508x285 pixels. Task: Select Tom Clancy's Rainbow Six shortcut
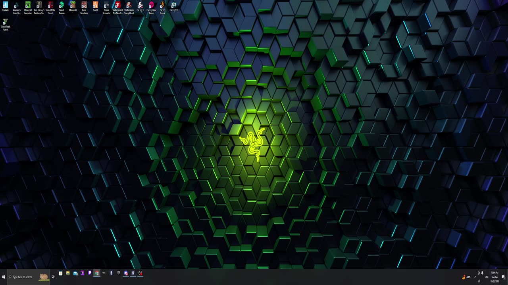pos(39,8)
